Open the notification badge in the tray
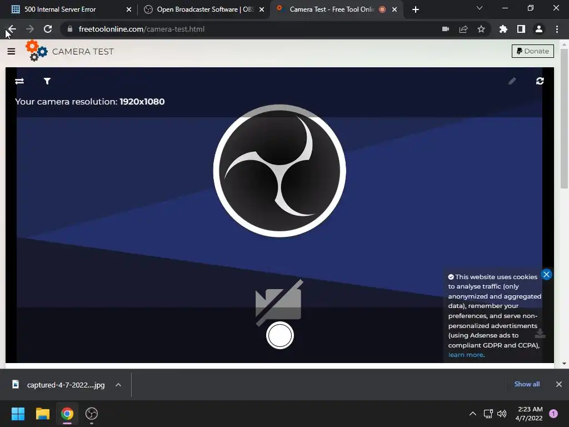Viewport: 569px width, 427px height. click(x=553, y=414)
